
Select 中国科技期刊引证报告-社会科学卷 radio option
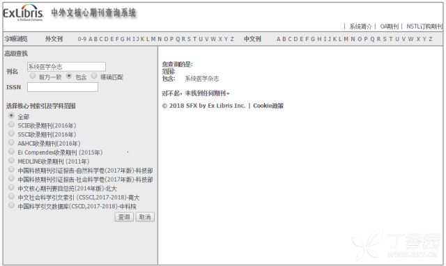(x=11, y=178)
